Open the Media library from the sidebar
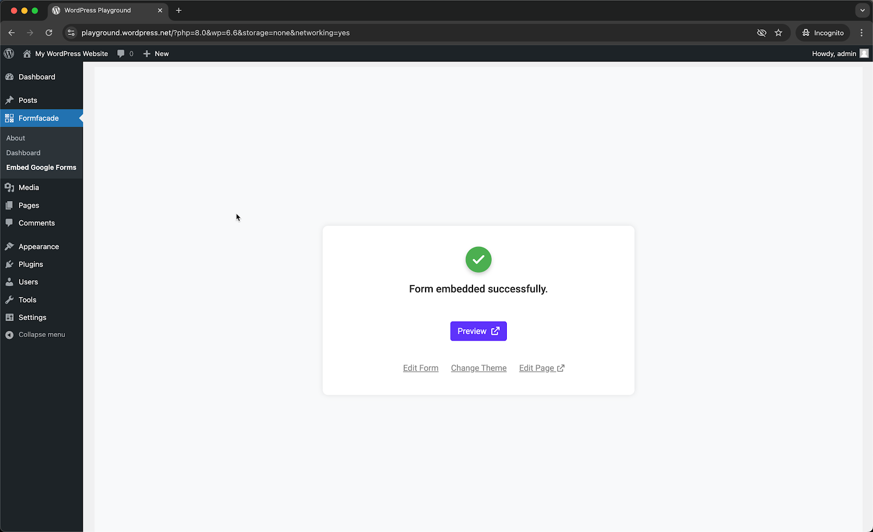Viewport: 873px width, 532px height. pyautogui.click(x=10, y=188)
